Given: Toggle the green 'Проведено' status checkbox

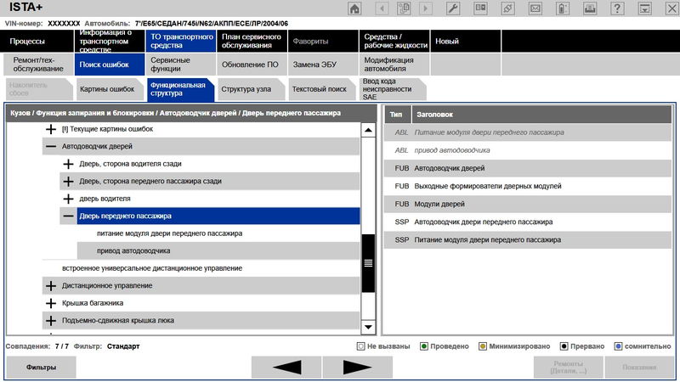Looking at the screenshot, I should 424,346.
